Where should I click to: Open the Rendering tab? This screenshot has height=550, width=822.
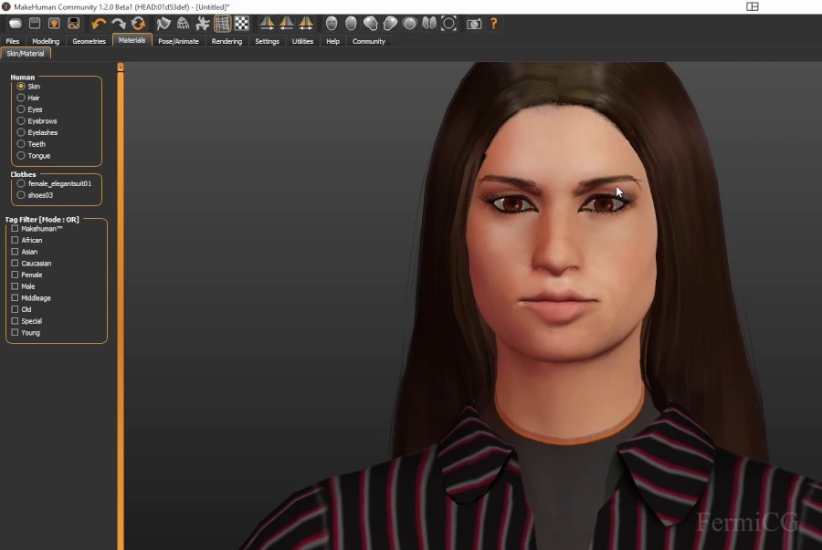pyautogui.click(x=227, y=41)
